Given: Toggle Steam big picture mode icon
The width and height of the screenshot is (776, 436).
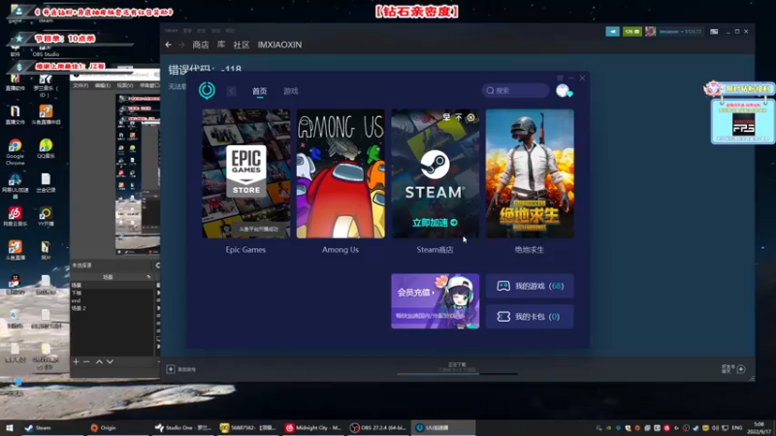Looking at the screenshot, I should coord(714,32).
